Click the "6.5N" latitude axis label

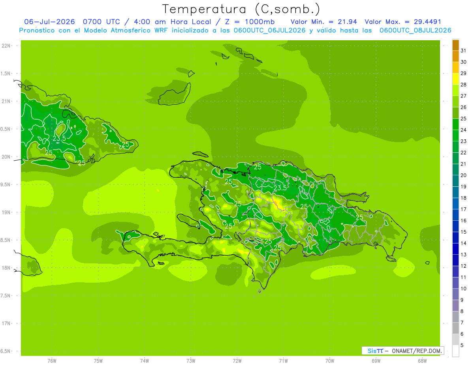point(6,351)
